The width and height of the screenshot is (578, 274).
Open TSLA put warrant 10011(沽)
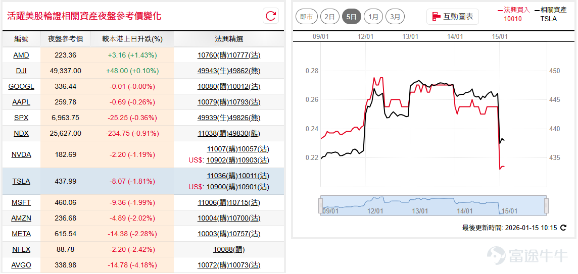tap(254, 176)
